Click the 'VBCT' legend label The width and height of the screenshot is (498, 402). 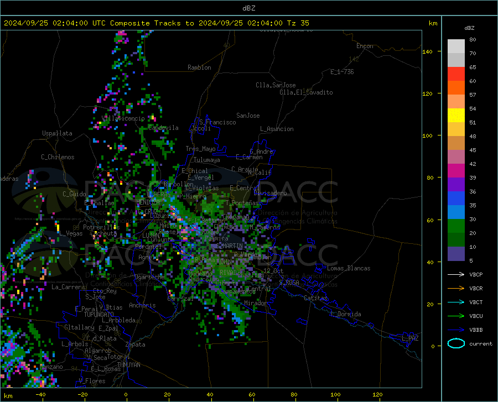476,302
